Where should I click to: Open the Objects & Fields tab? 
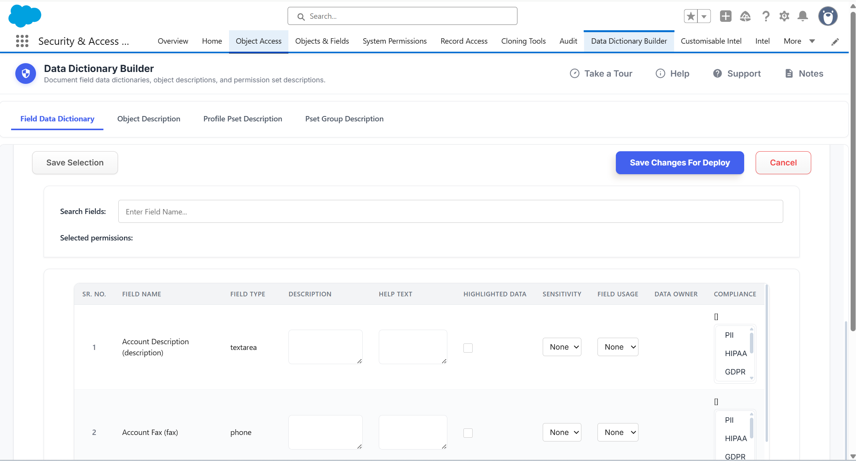click(x=322, y=41)
